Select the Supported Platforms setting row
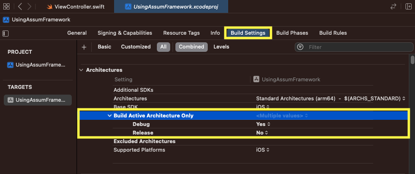 tap(243, 150)
